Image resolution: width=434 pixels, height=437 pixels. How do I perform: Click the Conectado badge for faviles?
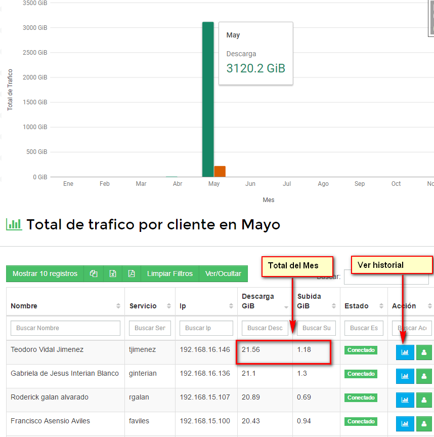click(361, 421)
